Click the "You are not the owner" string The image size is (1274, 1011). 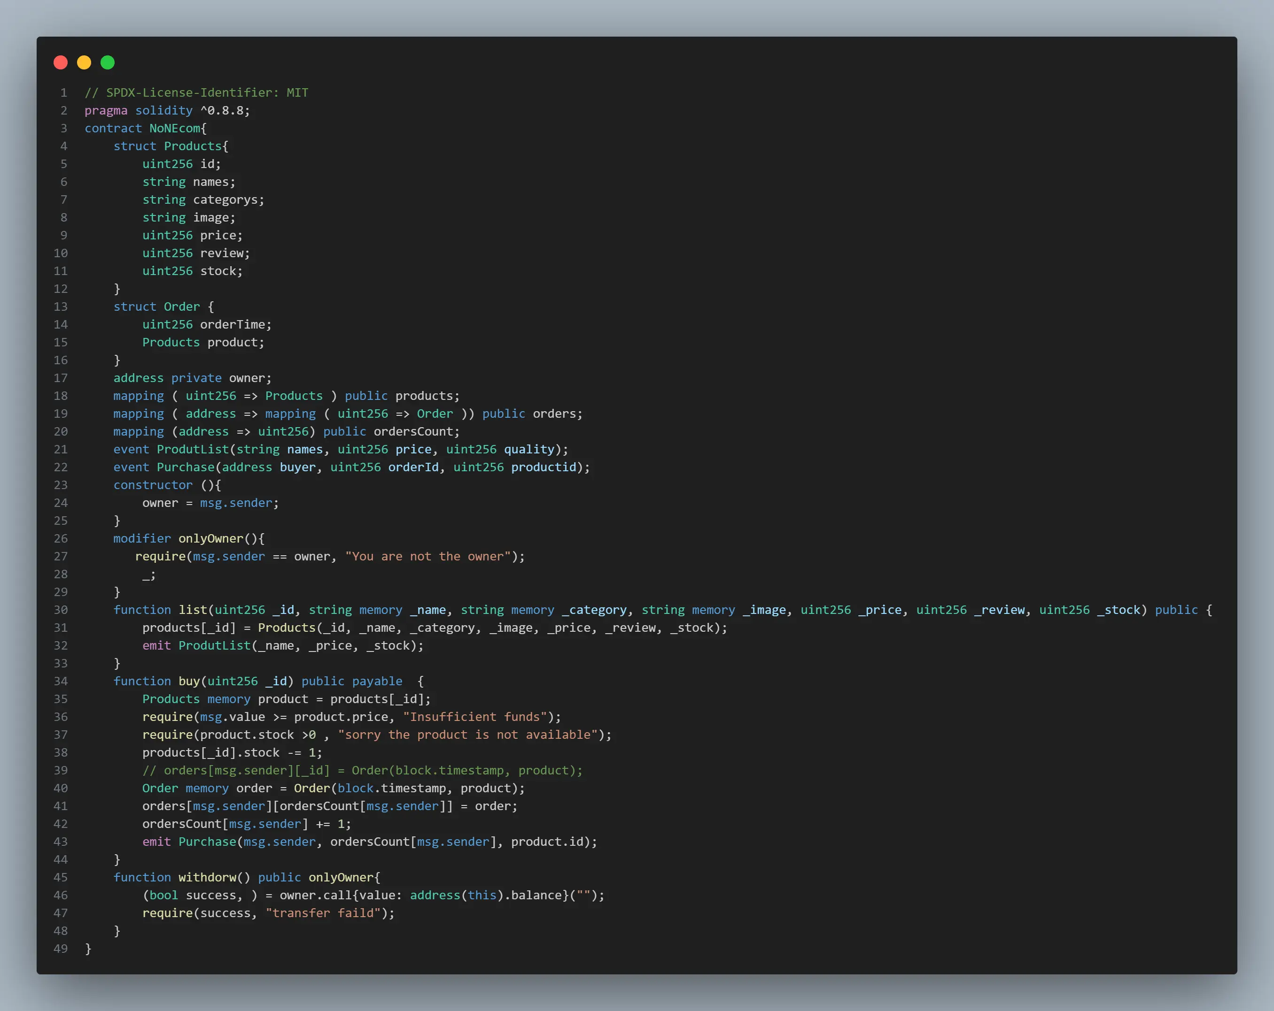428,556
